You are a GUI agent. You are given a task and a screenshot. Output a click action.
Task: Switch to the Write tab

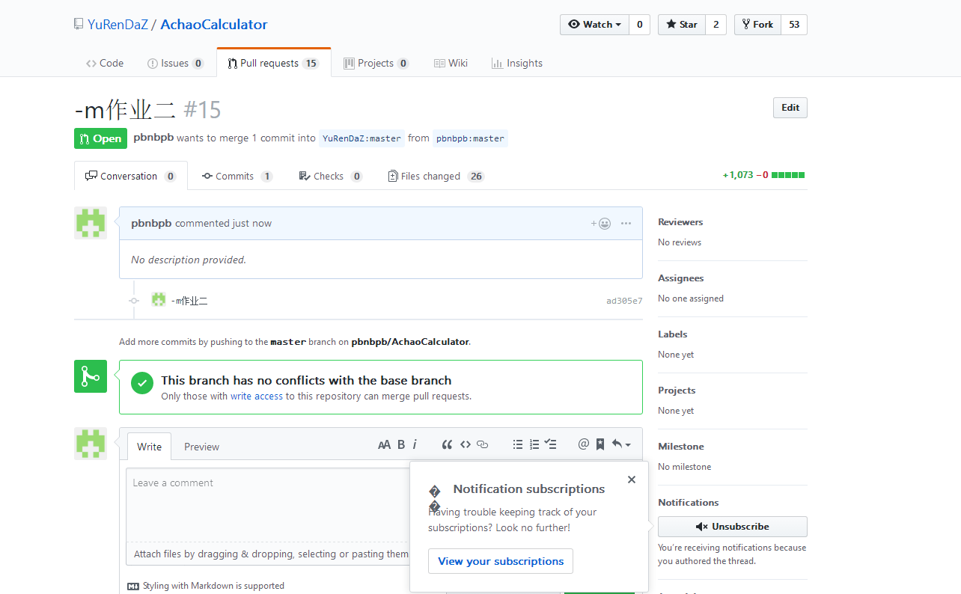[x=149, y=447]
